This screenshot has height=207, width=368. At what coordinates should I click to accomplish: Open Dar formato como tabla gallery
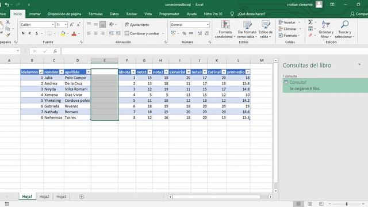[x=247, y=29]
